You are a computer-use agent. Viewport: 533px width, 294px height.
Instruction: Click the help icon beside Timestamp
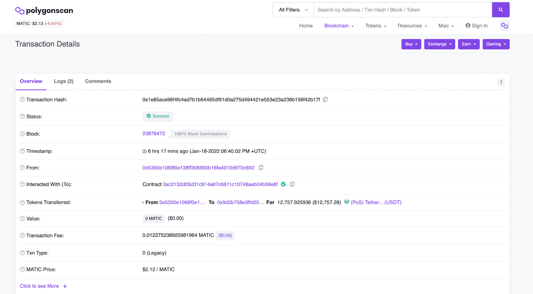(22, 151)
